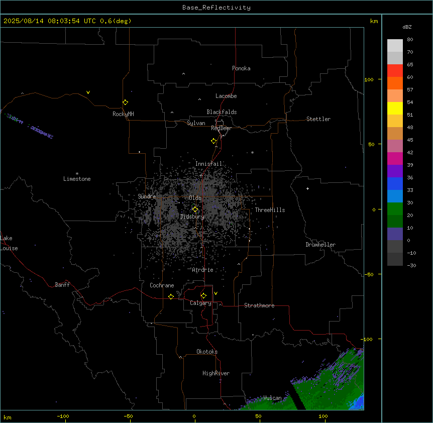Image resolution: width=433 pixels, height=423 pixels.
Task: Click the Banff town label
Action: tap(62, 285)
